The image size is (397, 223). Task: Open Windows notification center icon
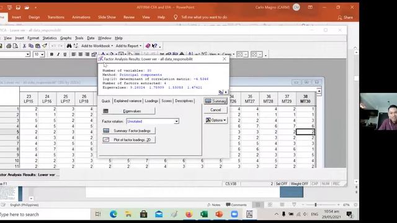pyautogui.click(x=350, y=214)
